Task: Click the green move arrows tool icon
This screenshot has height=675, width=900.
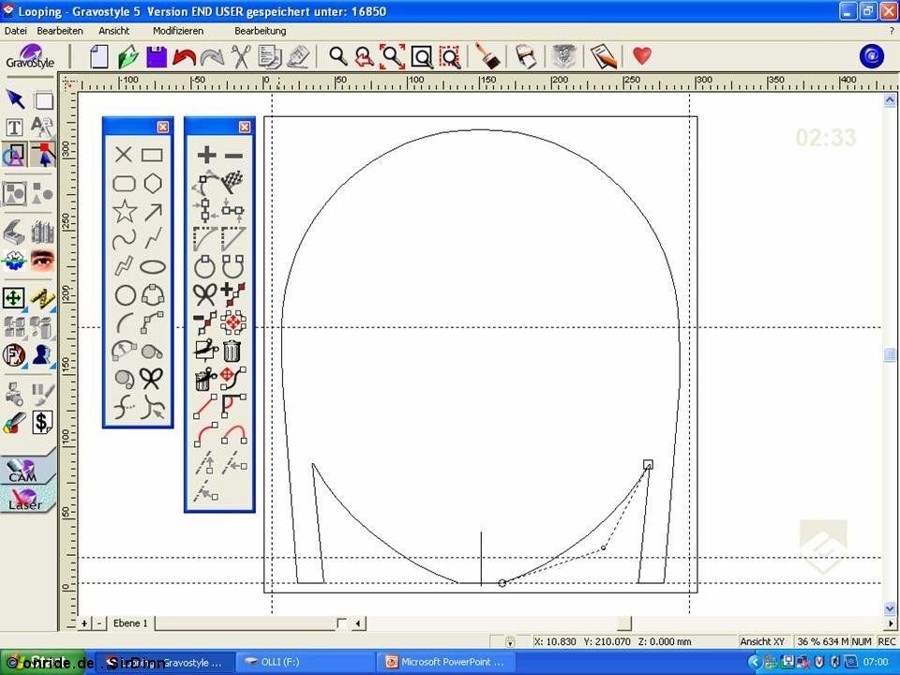Action: pyautogui.click(x=14, y=298)
